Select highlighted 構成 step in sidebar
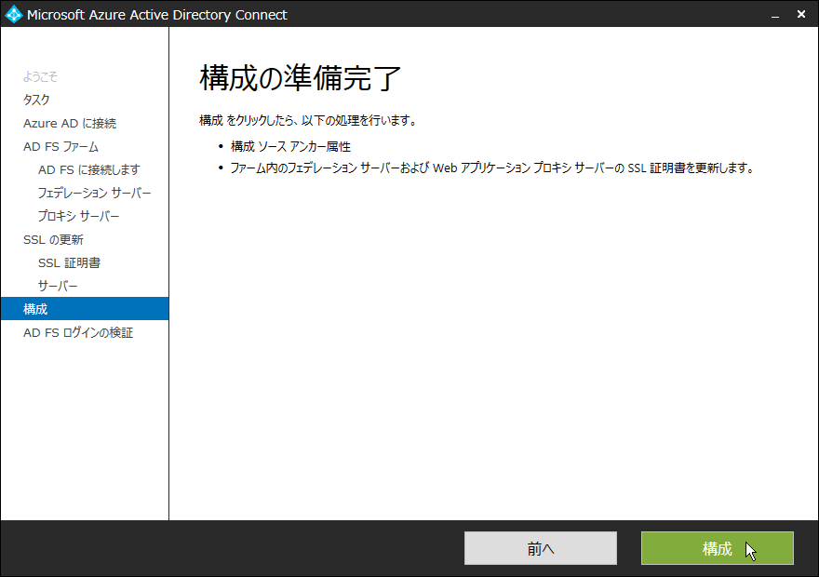The width and height of the screenshot is (819, 577). tap(85, 309)
